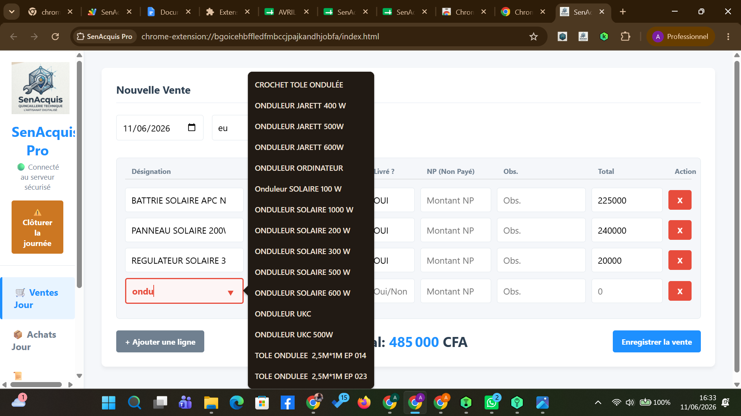
Task: Click the green K extension icon
Action: (x=604, y=37)
